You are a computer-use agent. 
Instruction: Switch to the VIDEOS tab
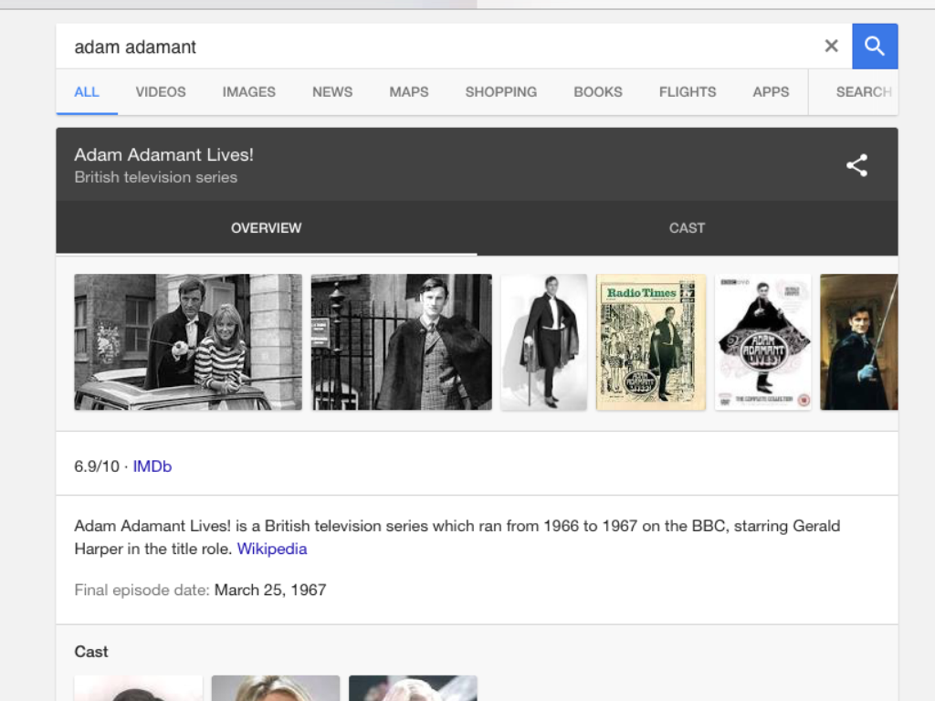pyautogui.click(x=161, y=92)
